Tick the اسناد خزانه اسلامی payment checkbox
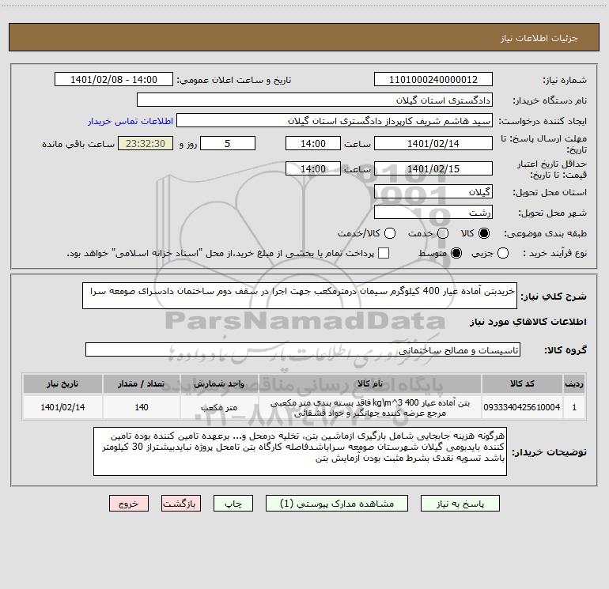 coord(384,253)
